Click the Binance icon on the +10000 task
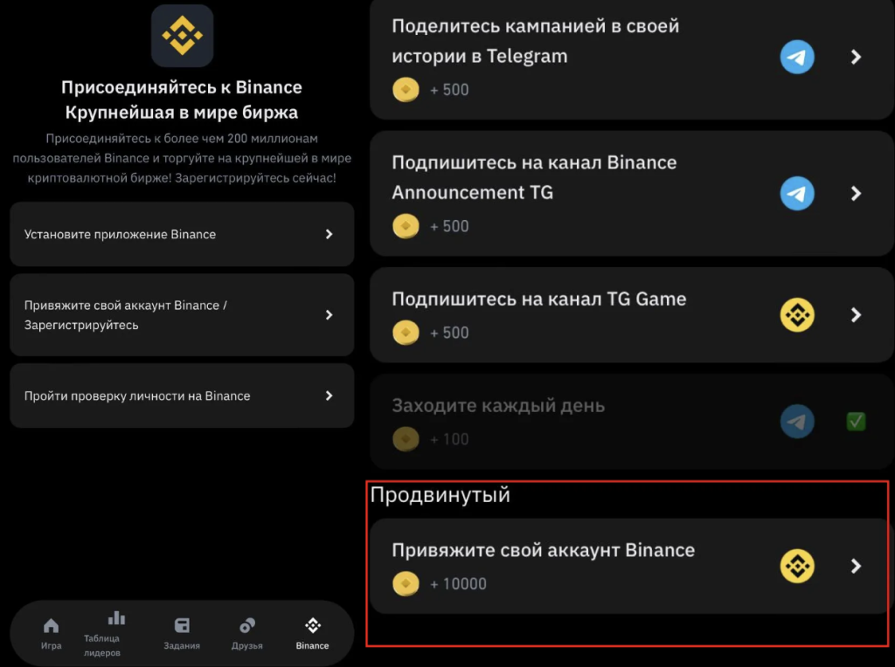 (x=797, y=566)
